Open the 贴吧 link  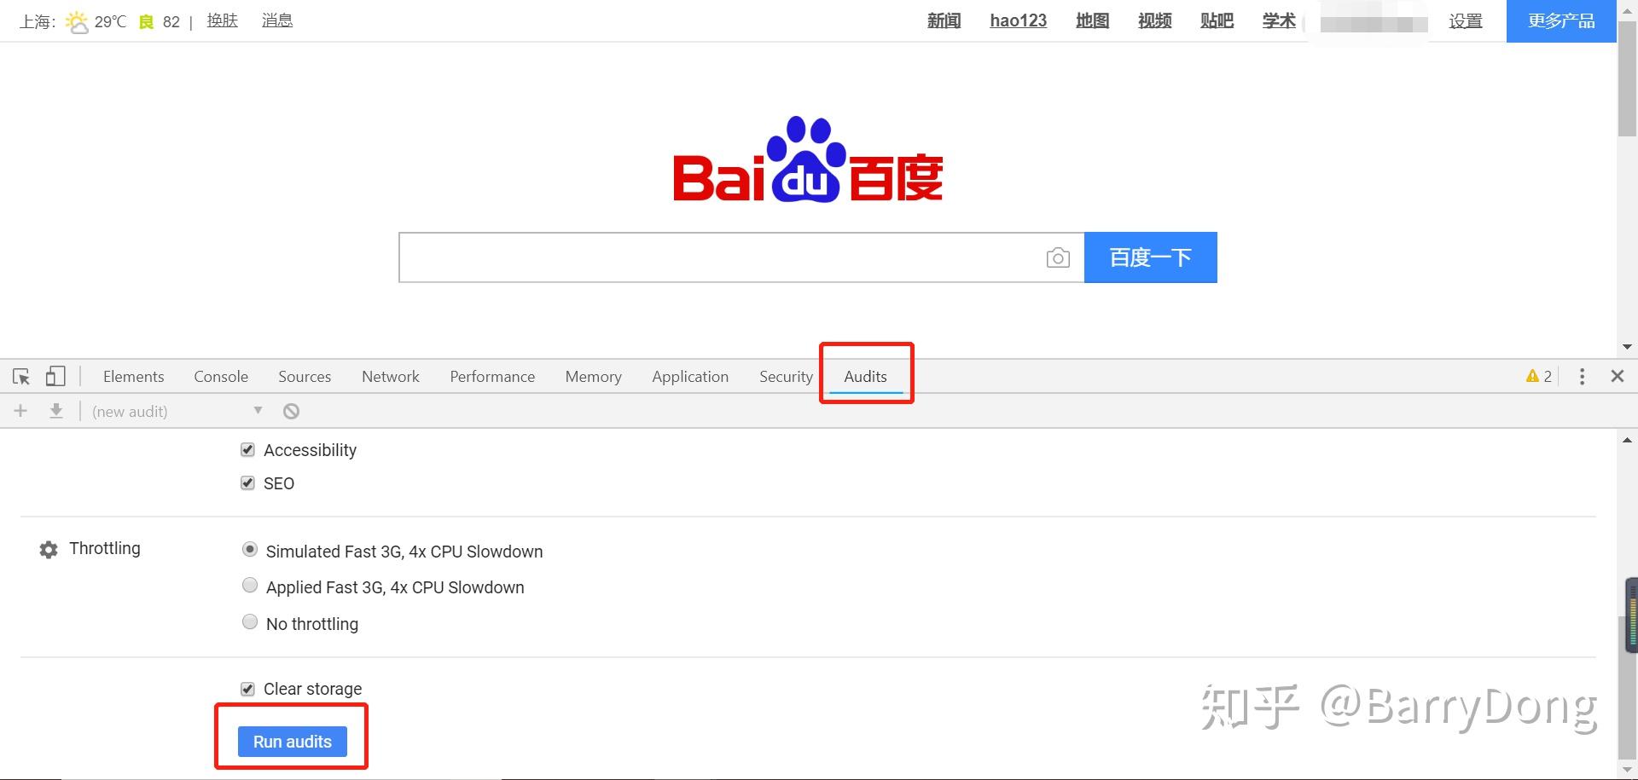[1217, 20]
